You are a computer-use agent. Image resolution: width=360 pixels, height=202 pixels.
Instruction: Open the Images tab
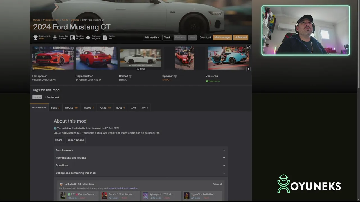click(71, 108)
